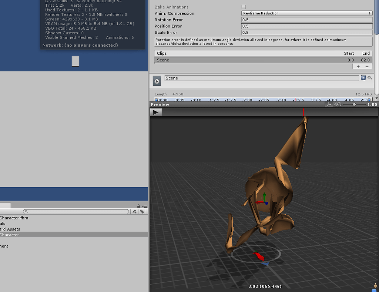Click the clip play icon beside Scene name
379x292 pixels.
coord(157,81)
